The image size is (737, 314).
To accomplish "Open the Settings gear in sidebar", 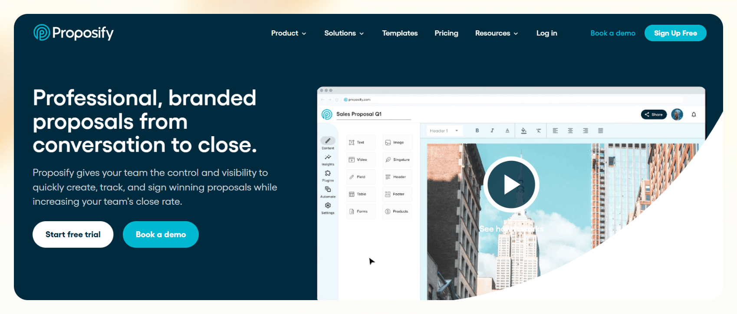I will (328, 205).
